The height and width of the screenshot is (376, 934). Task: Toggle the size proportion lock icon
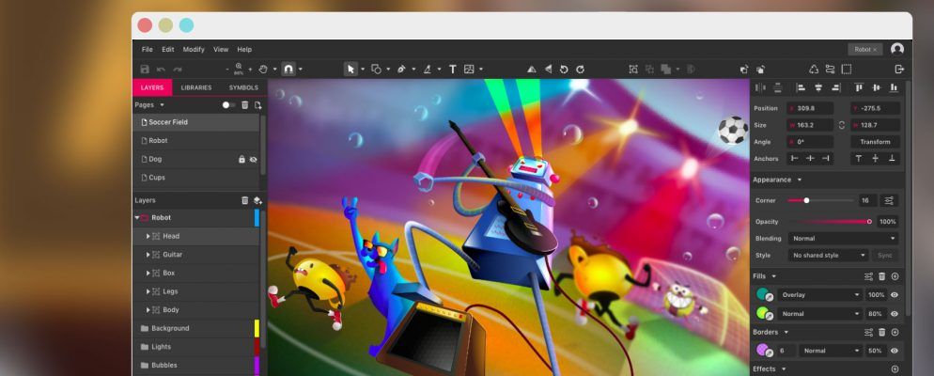[x=842, y=125]
